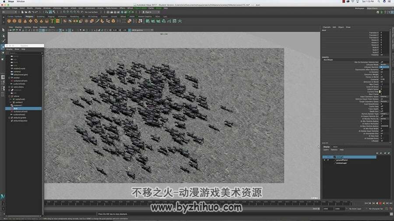The height and width of the screenshot is (221, 394).
Task: Stop playback with the red button
Action: [x=380, y=203]
